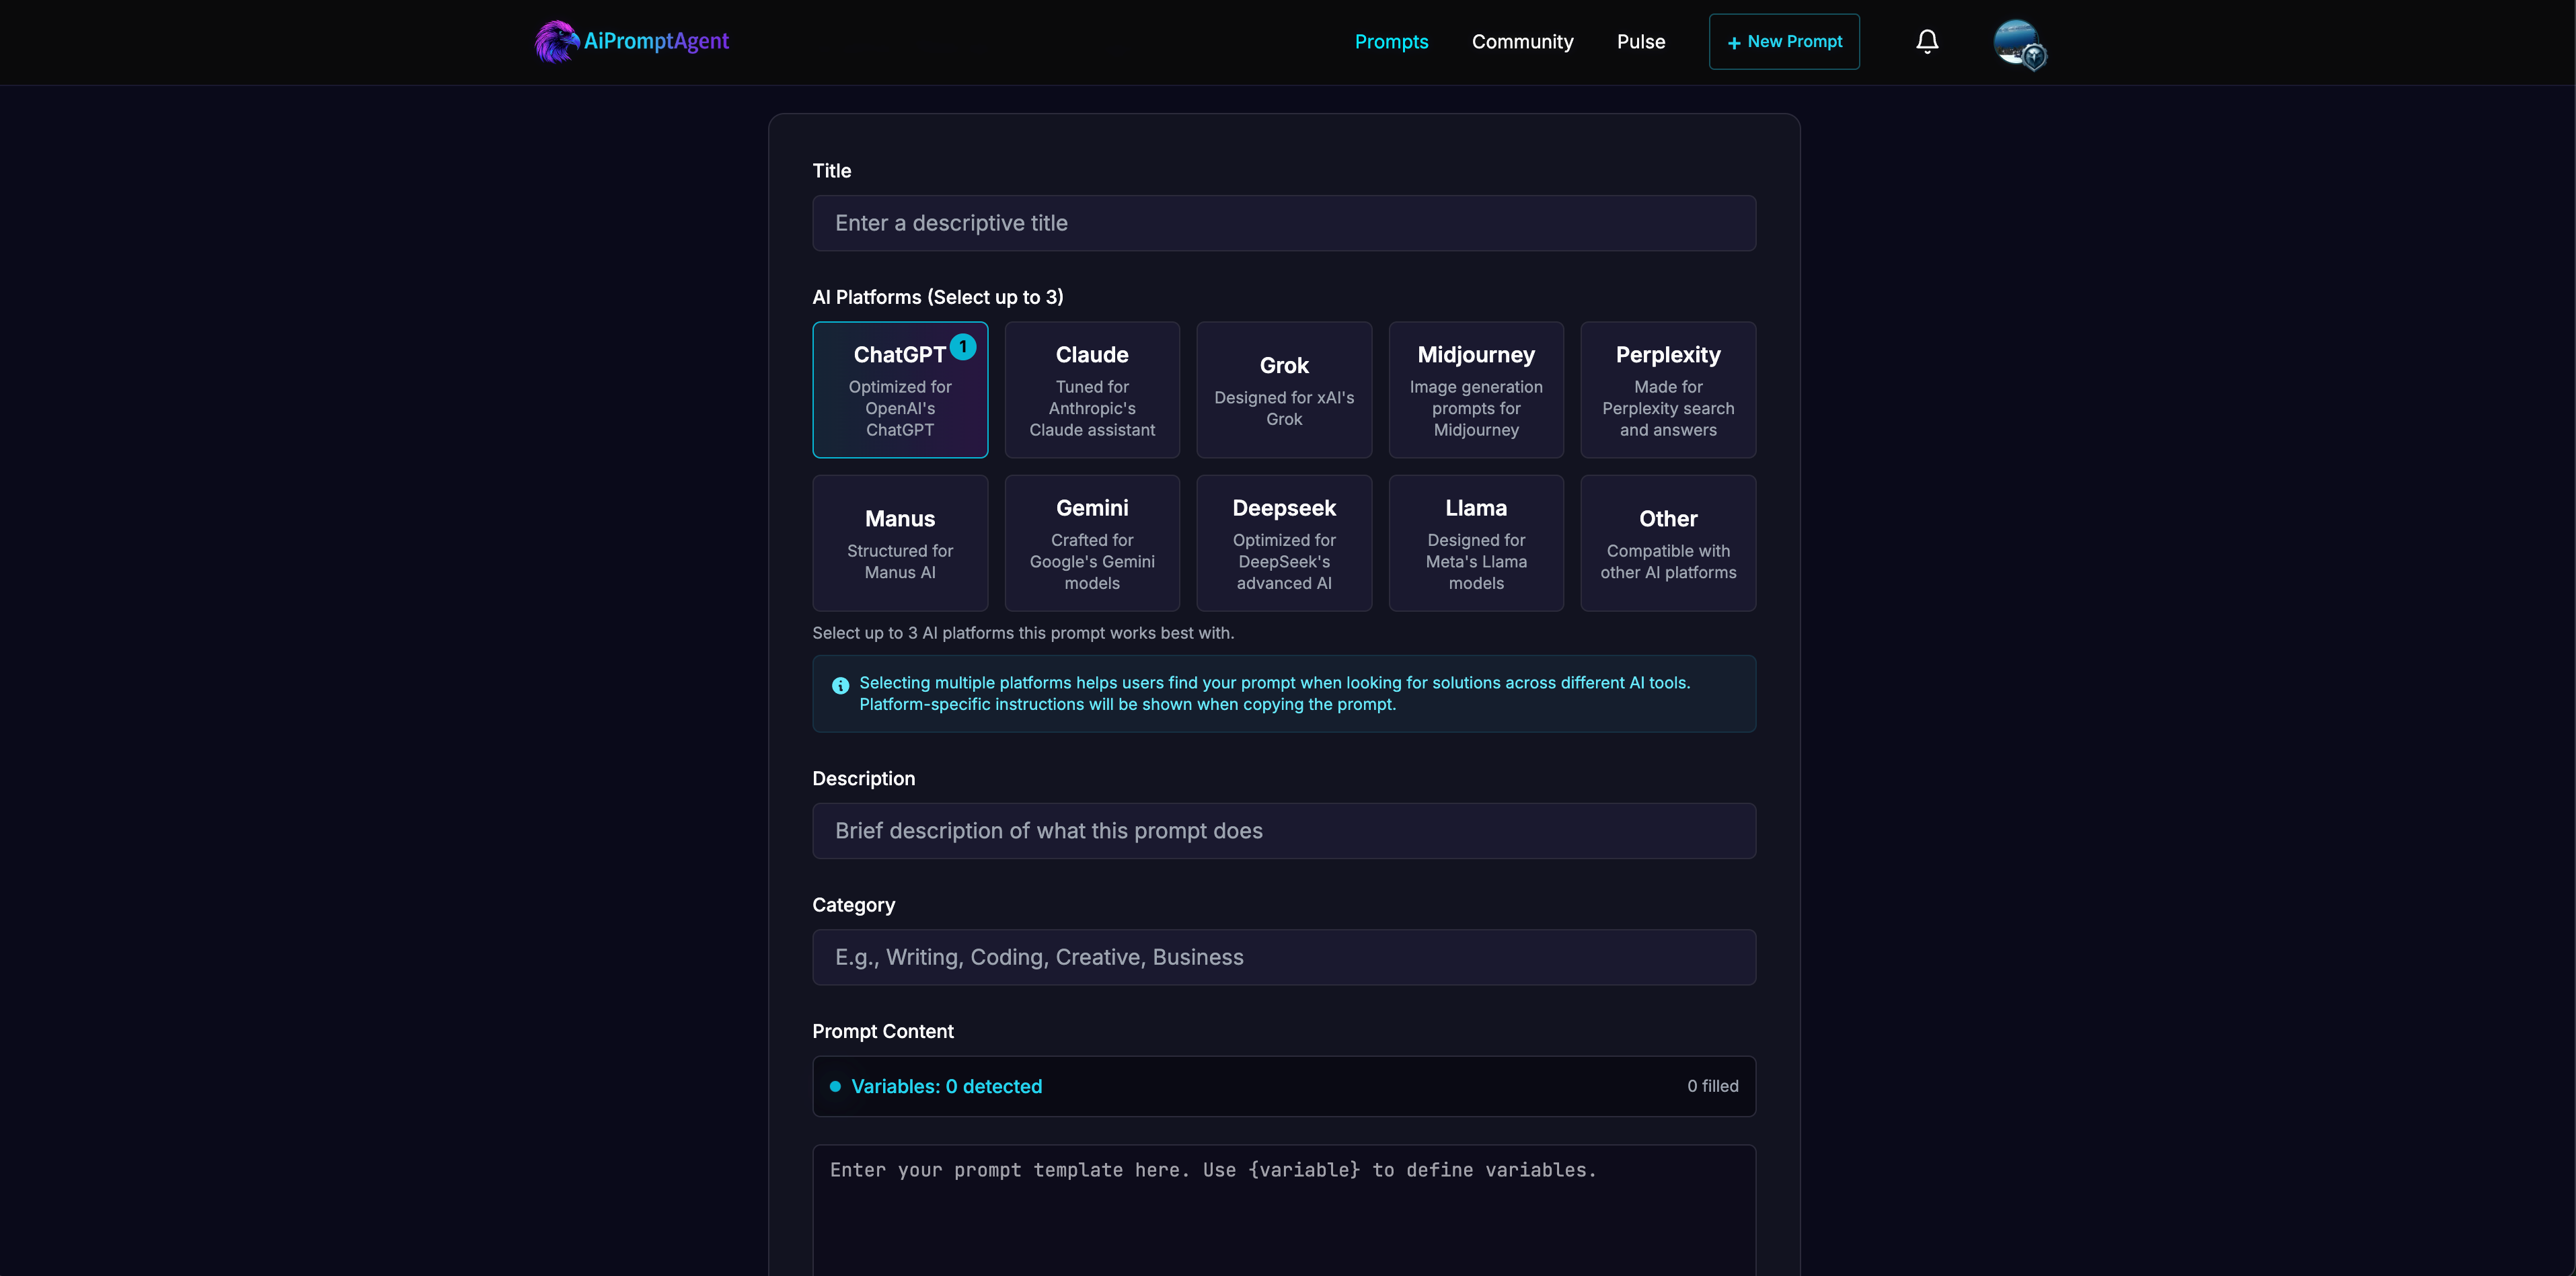Image resolution: width=2576 pixels, height=1276 pixels.
Task: Go to the Prompts nav tab
Action: tap(1391, 42)
